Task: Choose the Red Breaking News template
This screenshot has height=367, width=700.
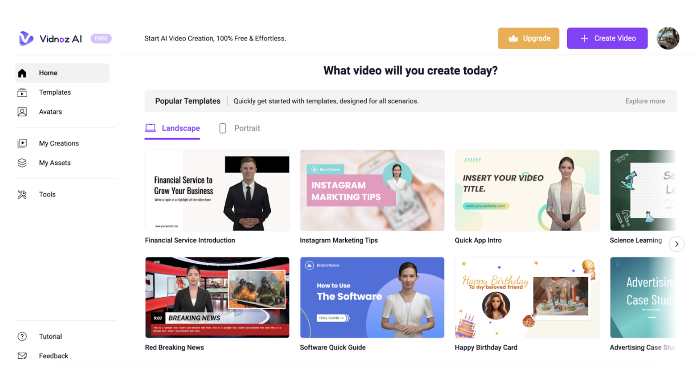Action: 217,298
